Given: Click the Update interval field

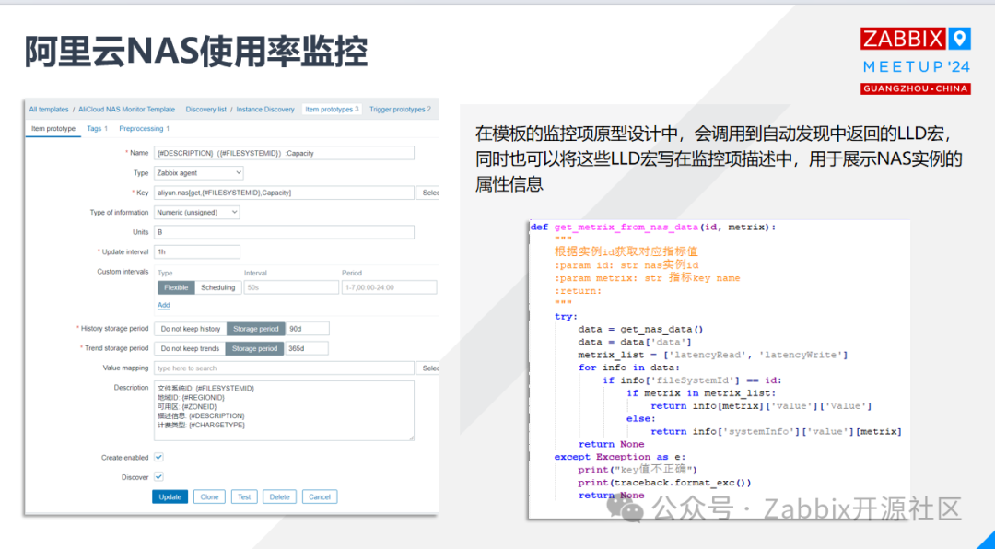Looking at the screenshot, I should click(x=197, y=252).
